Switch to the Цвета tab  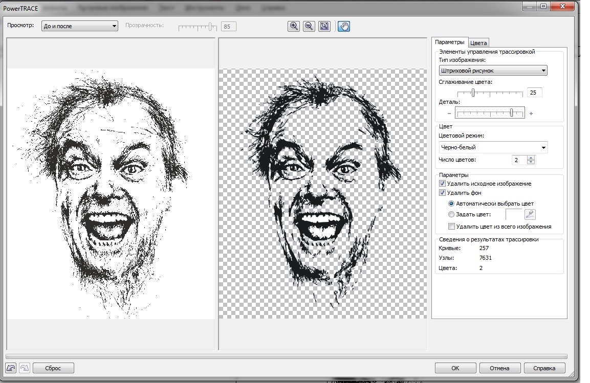click(x=478, y=43)
